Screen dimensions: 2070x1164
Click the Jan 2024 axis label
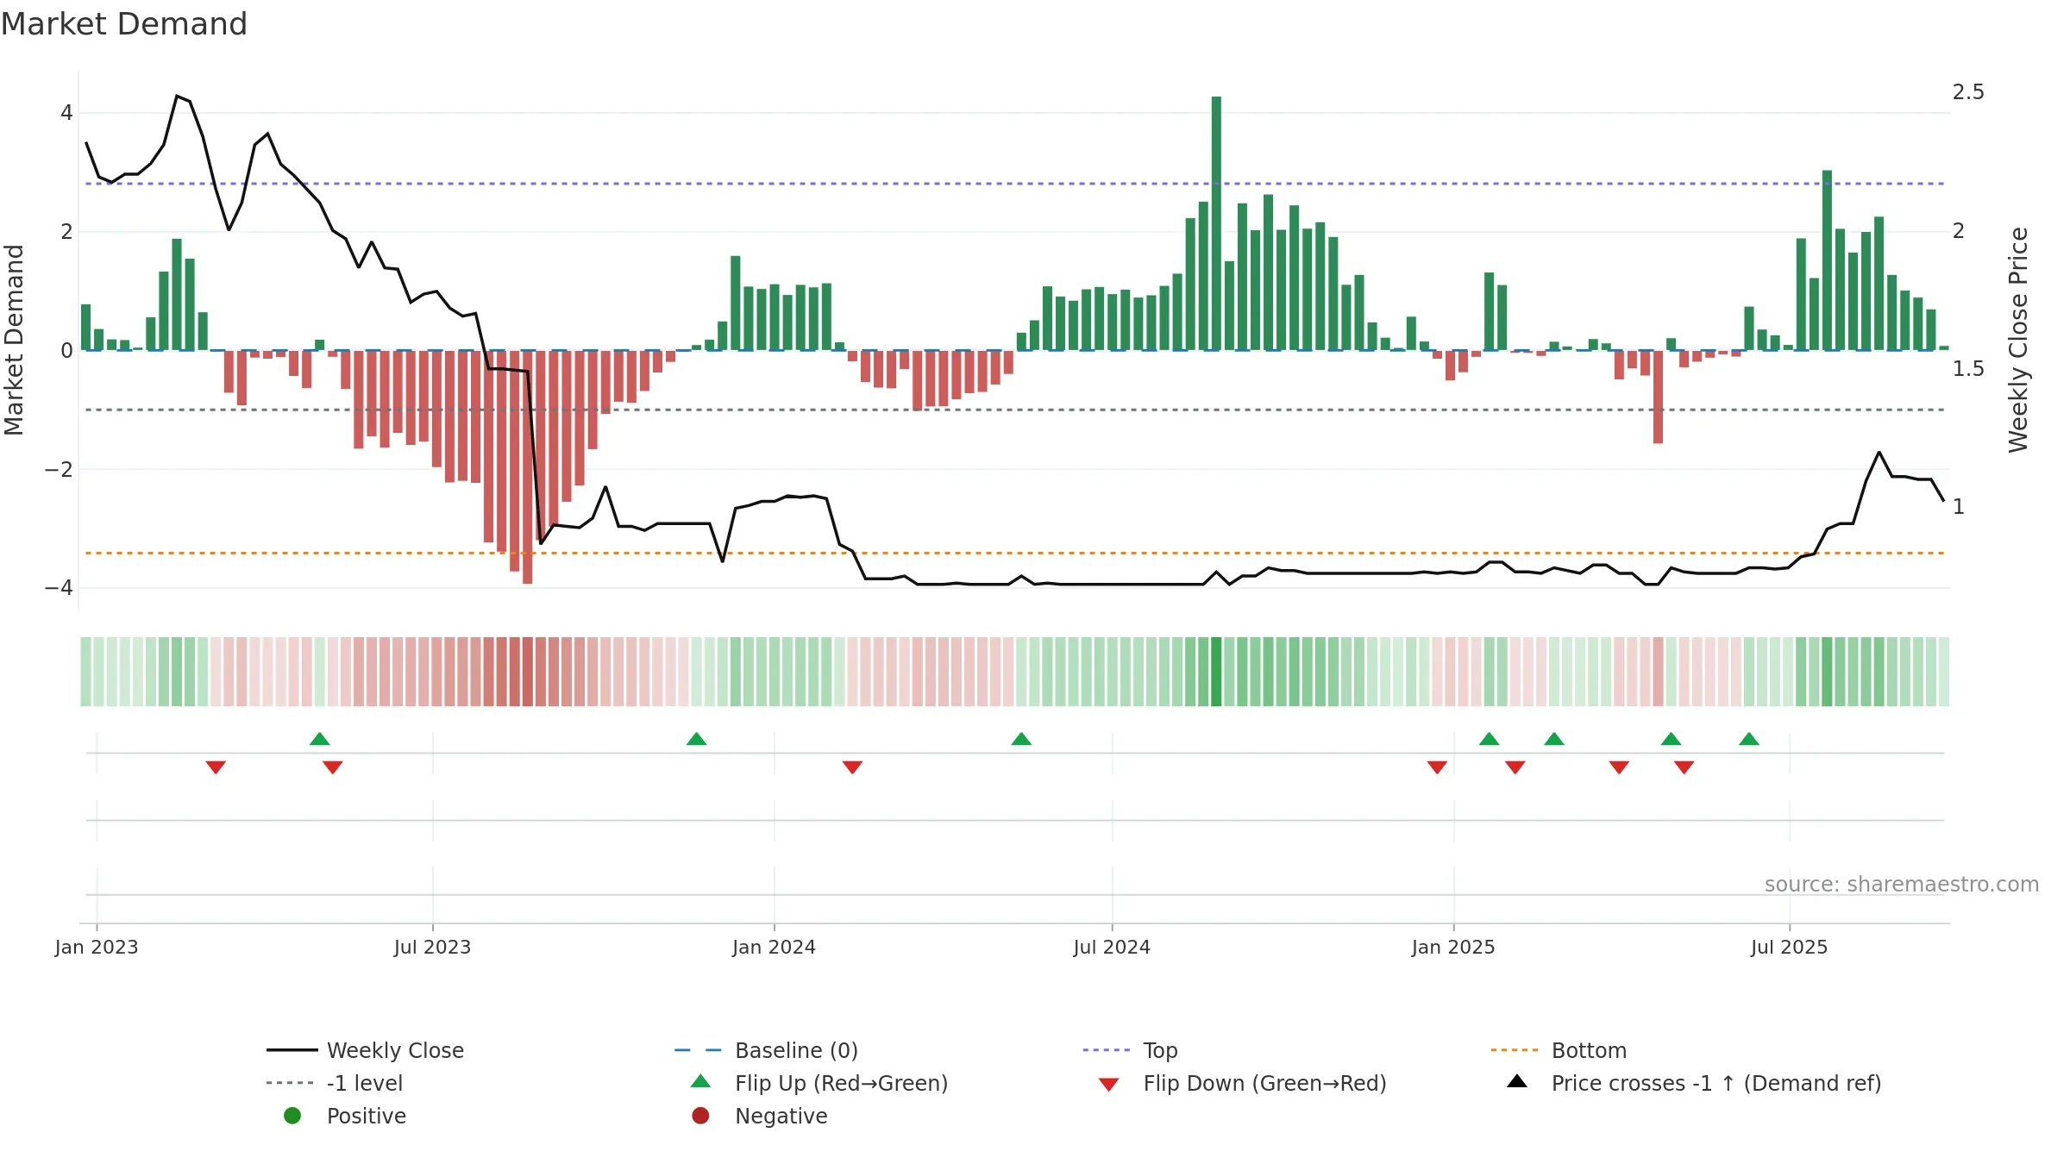pos(774,947)
